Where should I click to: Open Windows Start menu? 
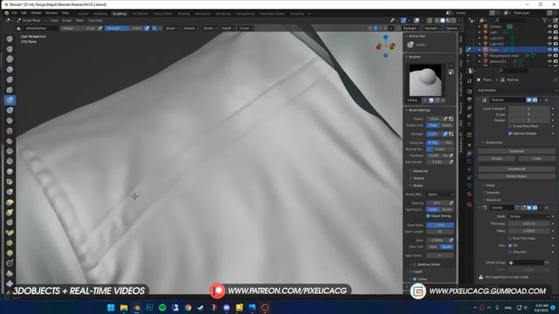pos(111,308)
